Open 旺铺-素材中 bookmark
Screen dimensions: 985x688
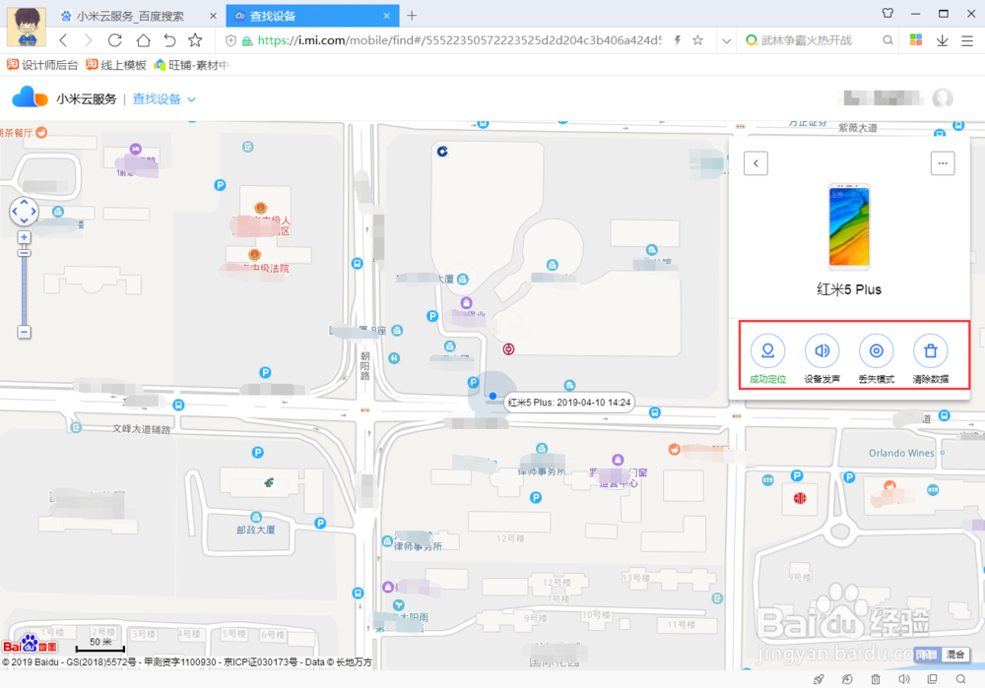192,65
